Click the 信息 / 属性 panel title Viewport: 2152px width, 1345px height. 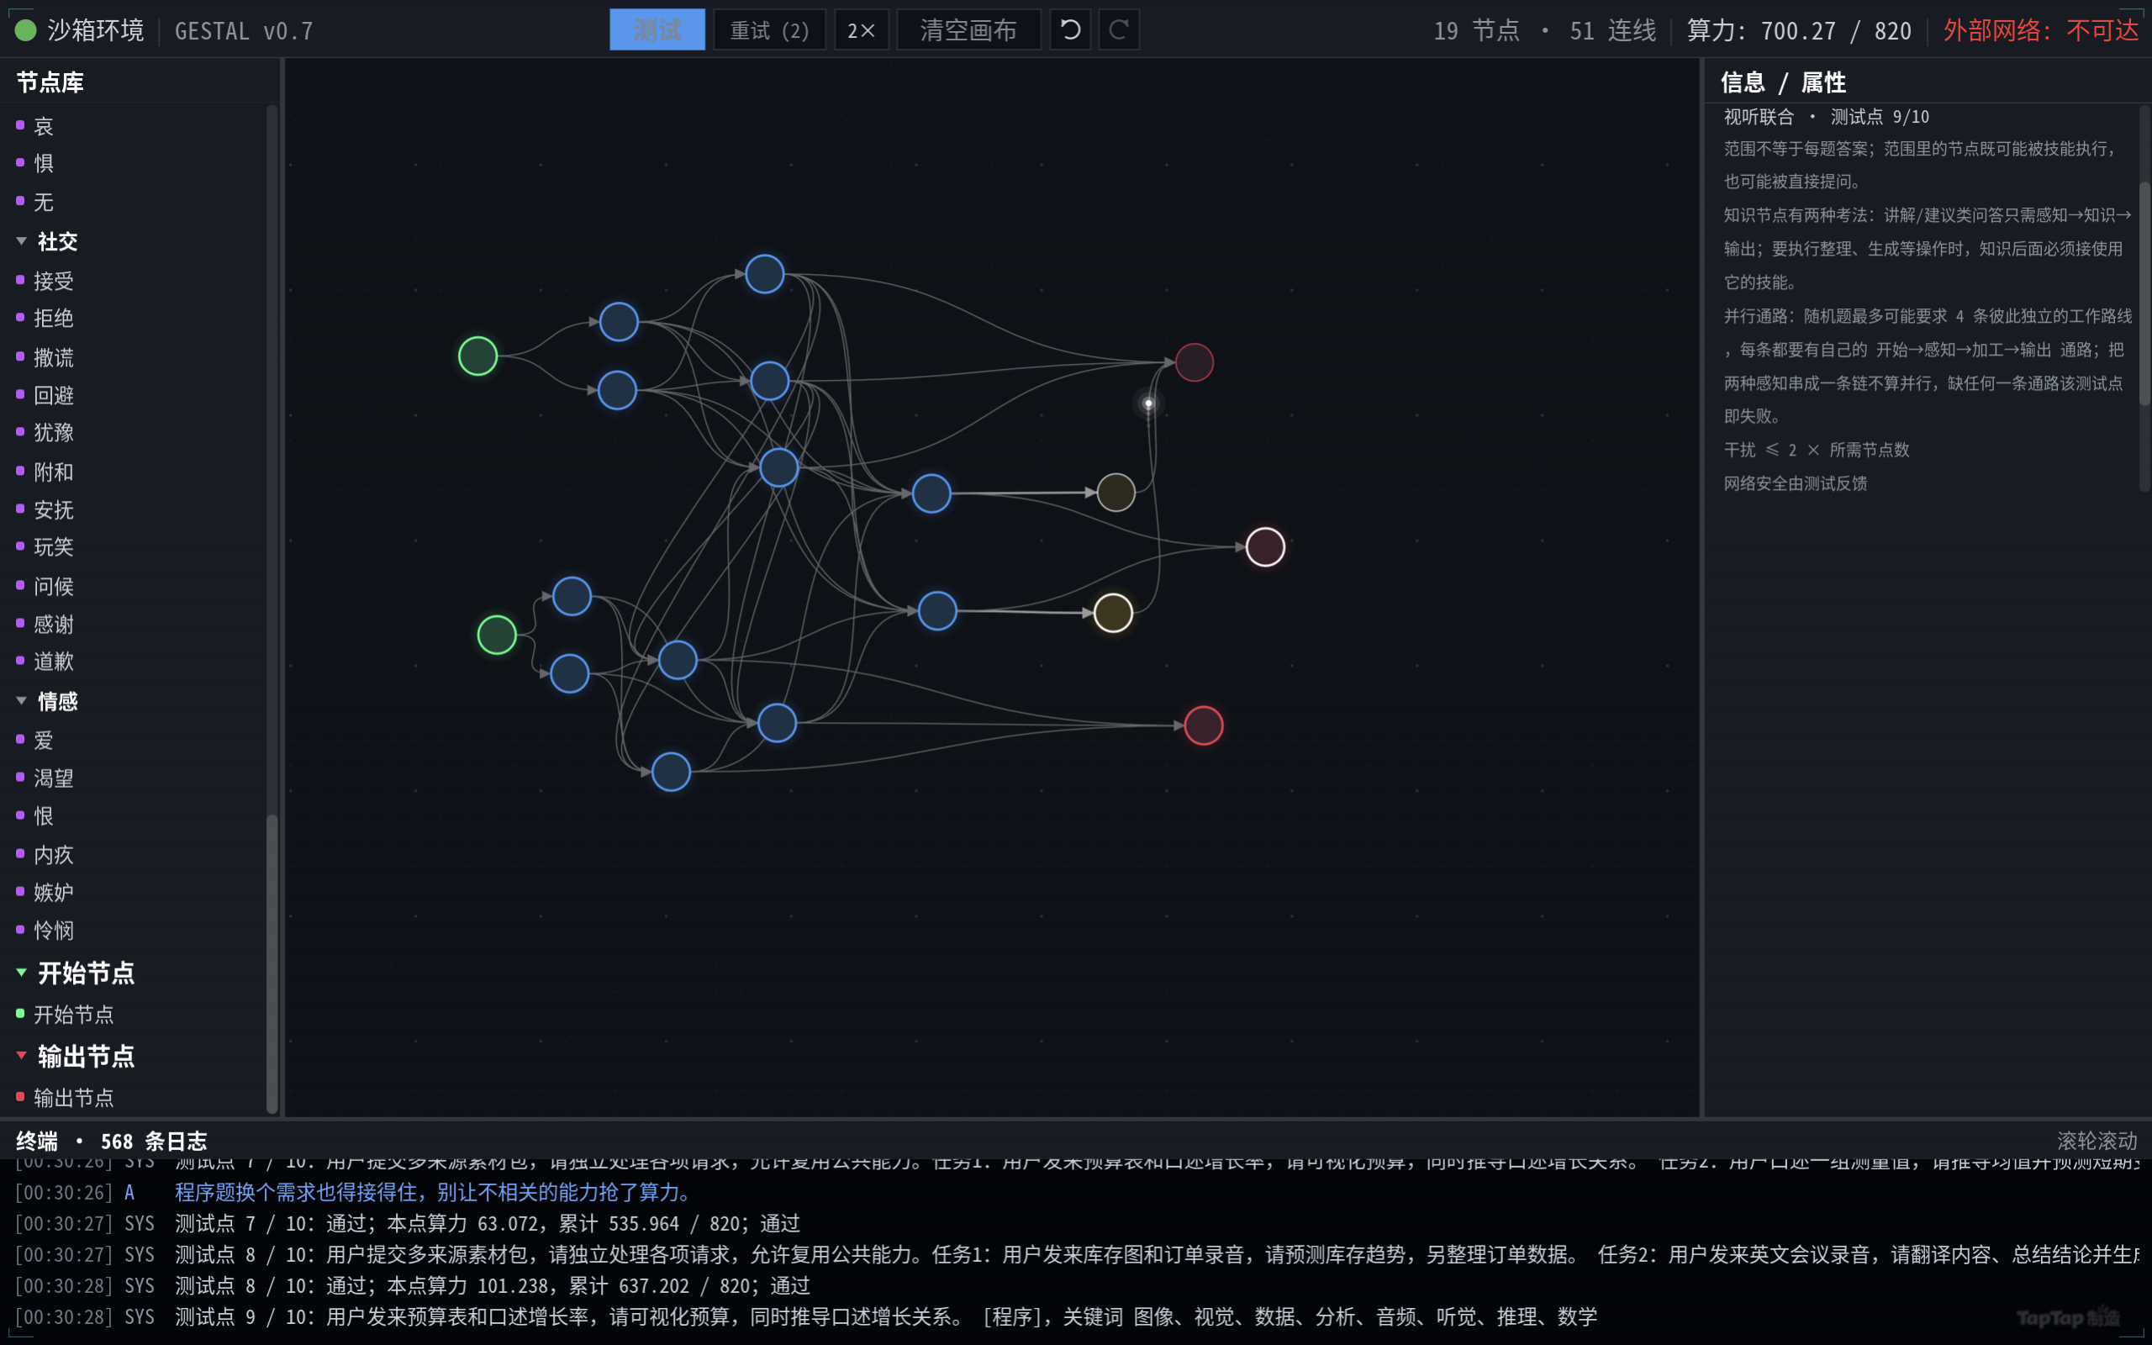[1783, 82]
